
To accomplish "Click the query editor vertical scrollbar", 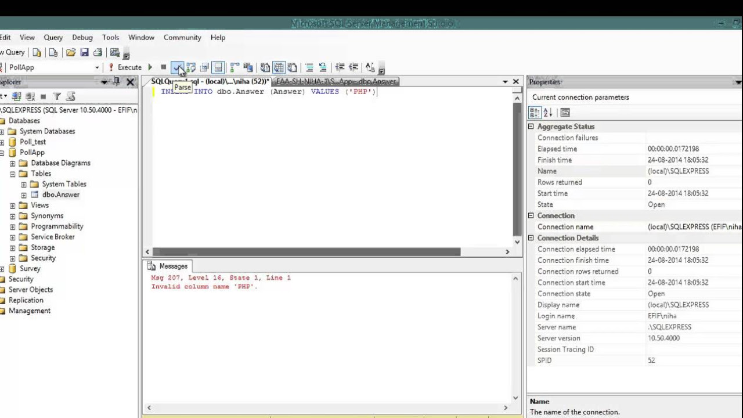I will [x=517, y=168].
